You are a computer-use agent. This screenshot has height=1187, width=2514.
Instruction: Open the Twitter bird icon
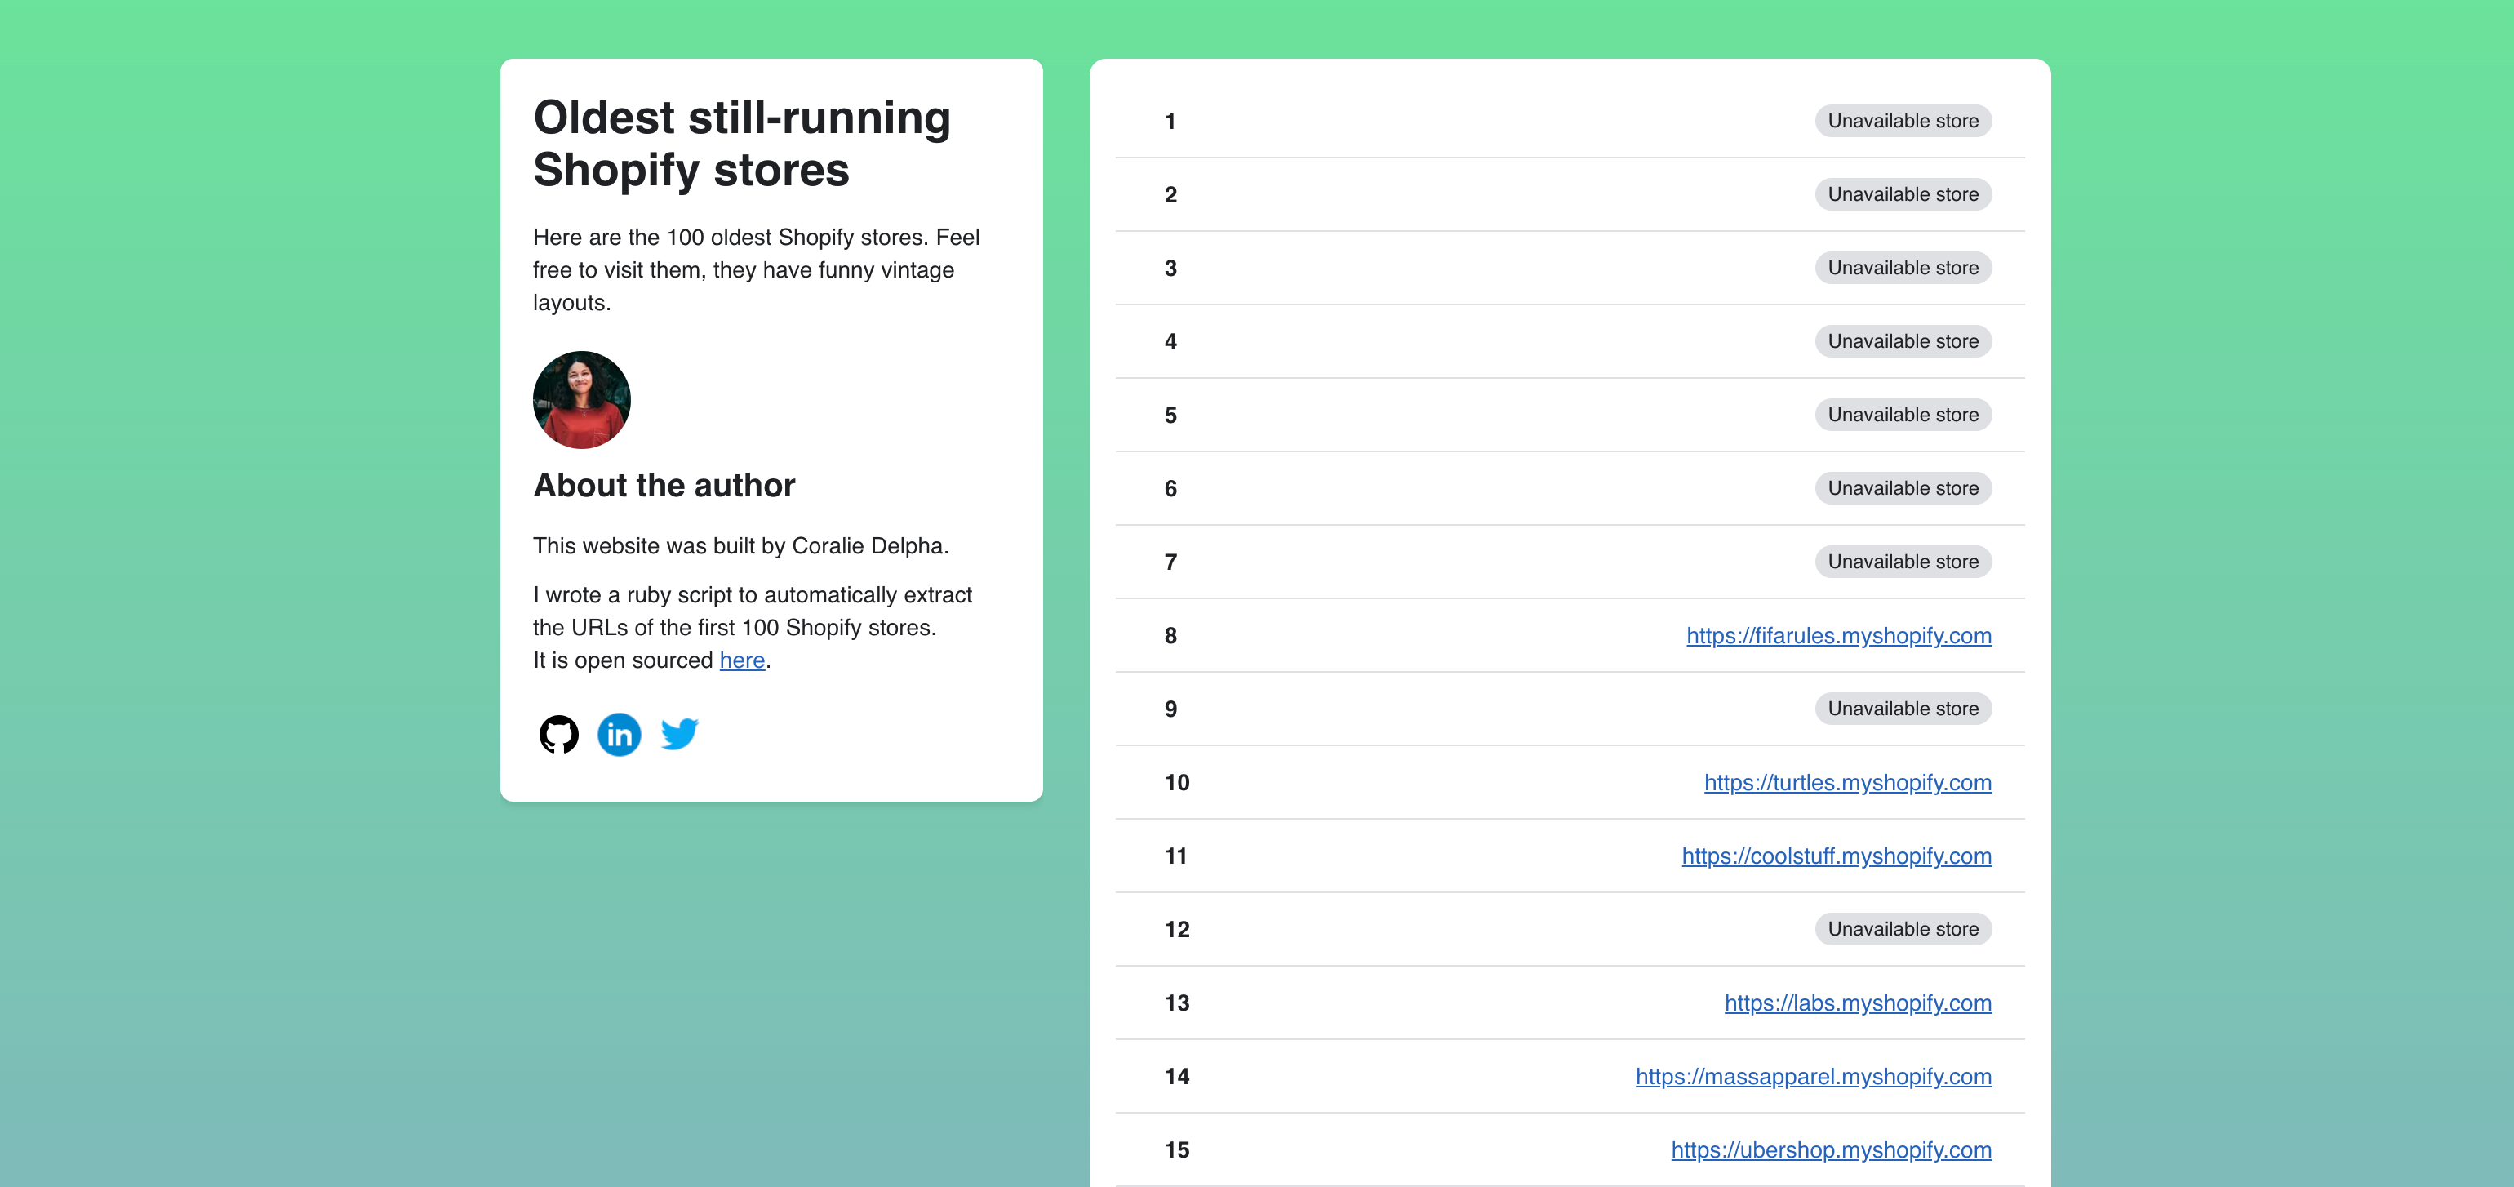pyautogui.click(x=679, y=734)
